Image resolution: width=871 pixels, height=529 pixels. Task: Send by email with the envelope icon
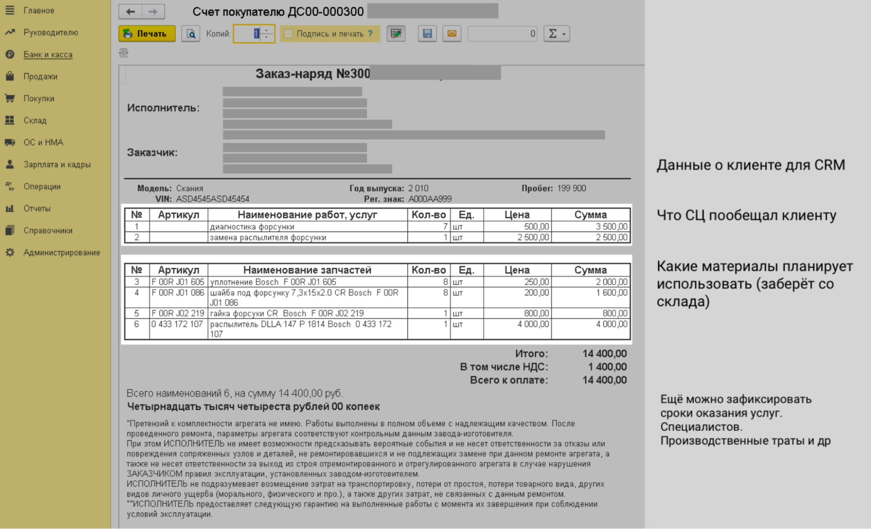coord(452,34)
